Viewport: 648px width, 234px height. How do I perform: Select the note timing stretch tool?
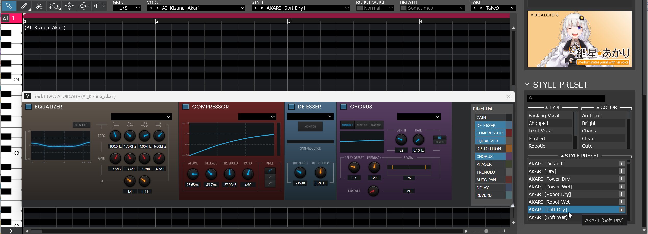(x=99, y=6)
